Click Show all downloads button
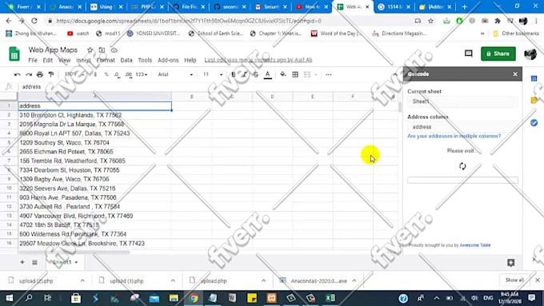The height and width of the screenshot is (306, 544). (514, 280)
